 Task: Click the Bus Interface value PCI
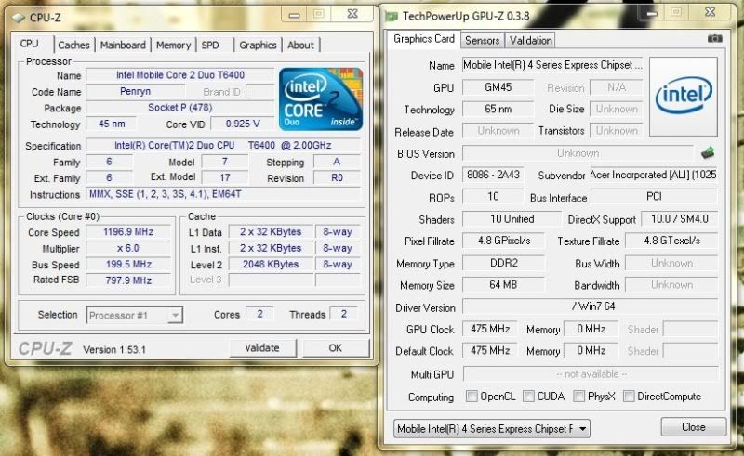pyautogui.click(x=654, y=196)
